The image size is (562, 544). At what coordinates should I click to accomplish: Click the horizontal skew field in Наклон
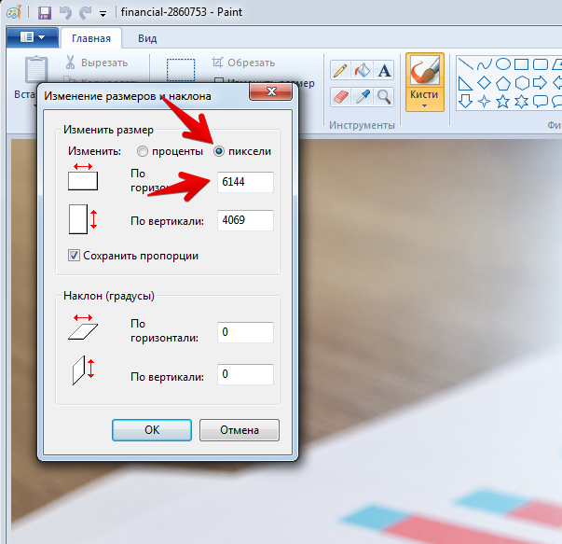[245, 332]
